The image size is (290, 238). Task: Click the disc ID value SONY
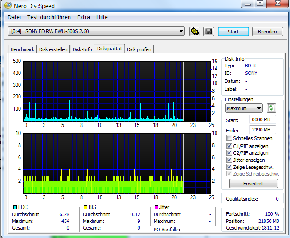click(251, 73)
